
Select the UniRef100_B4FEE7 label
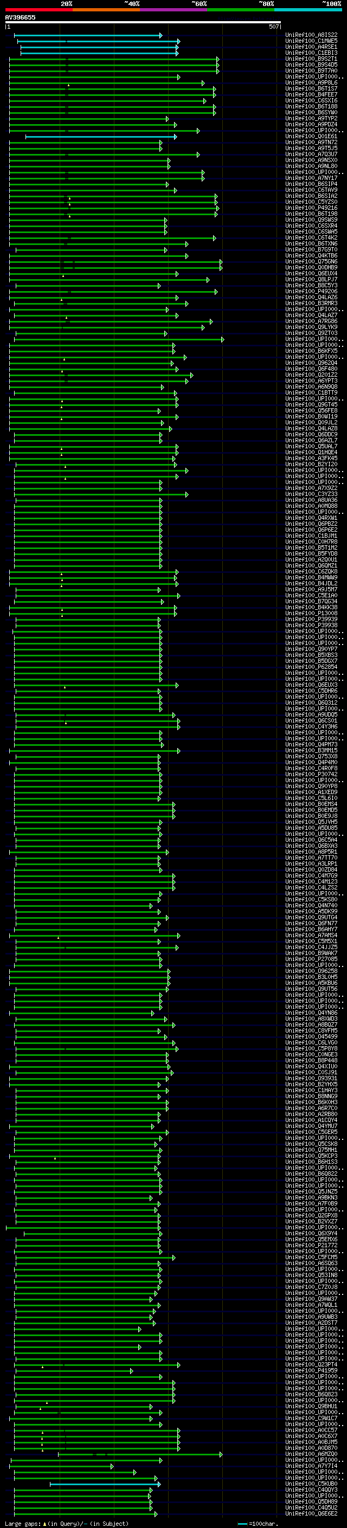click(311, 95)
